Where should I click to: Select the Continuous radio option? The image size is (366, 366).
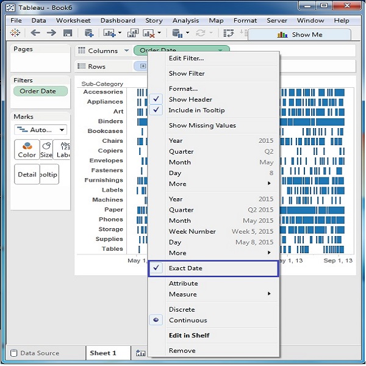(x=188, y=320)
